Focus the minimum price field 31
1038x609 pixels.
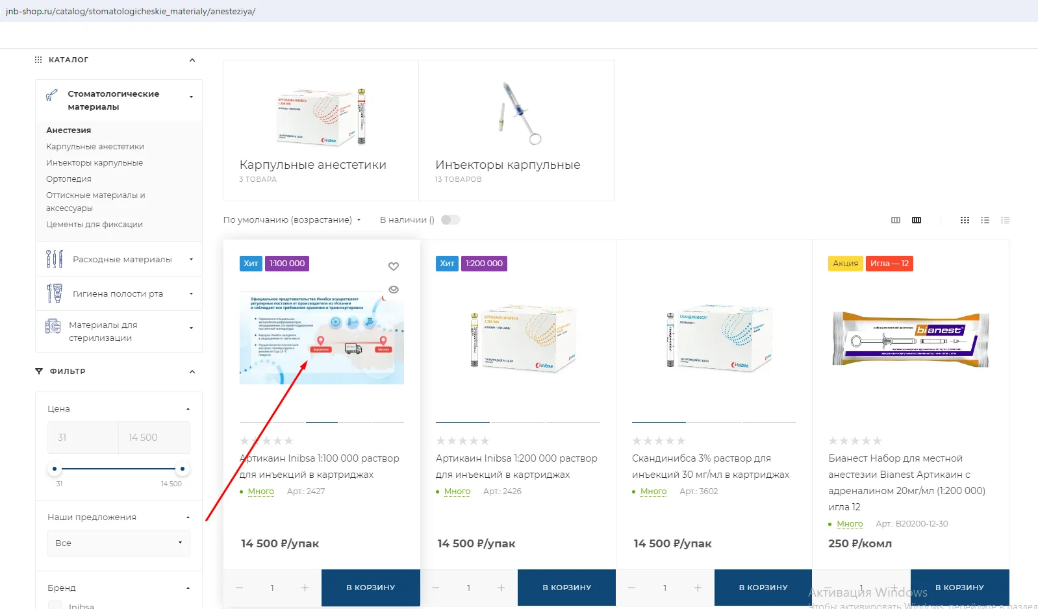click(82, 438)
